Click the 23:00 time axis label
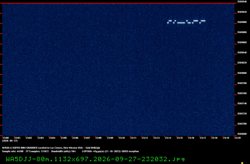 point(6,138)
